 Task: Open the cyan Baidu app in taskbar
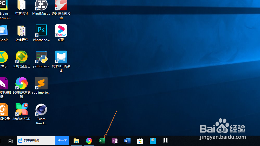pos(153,141)
